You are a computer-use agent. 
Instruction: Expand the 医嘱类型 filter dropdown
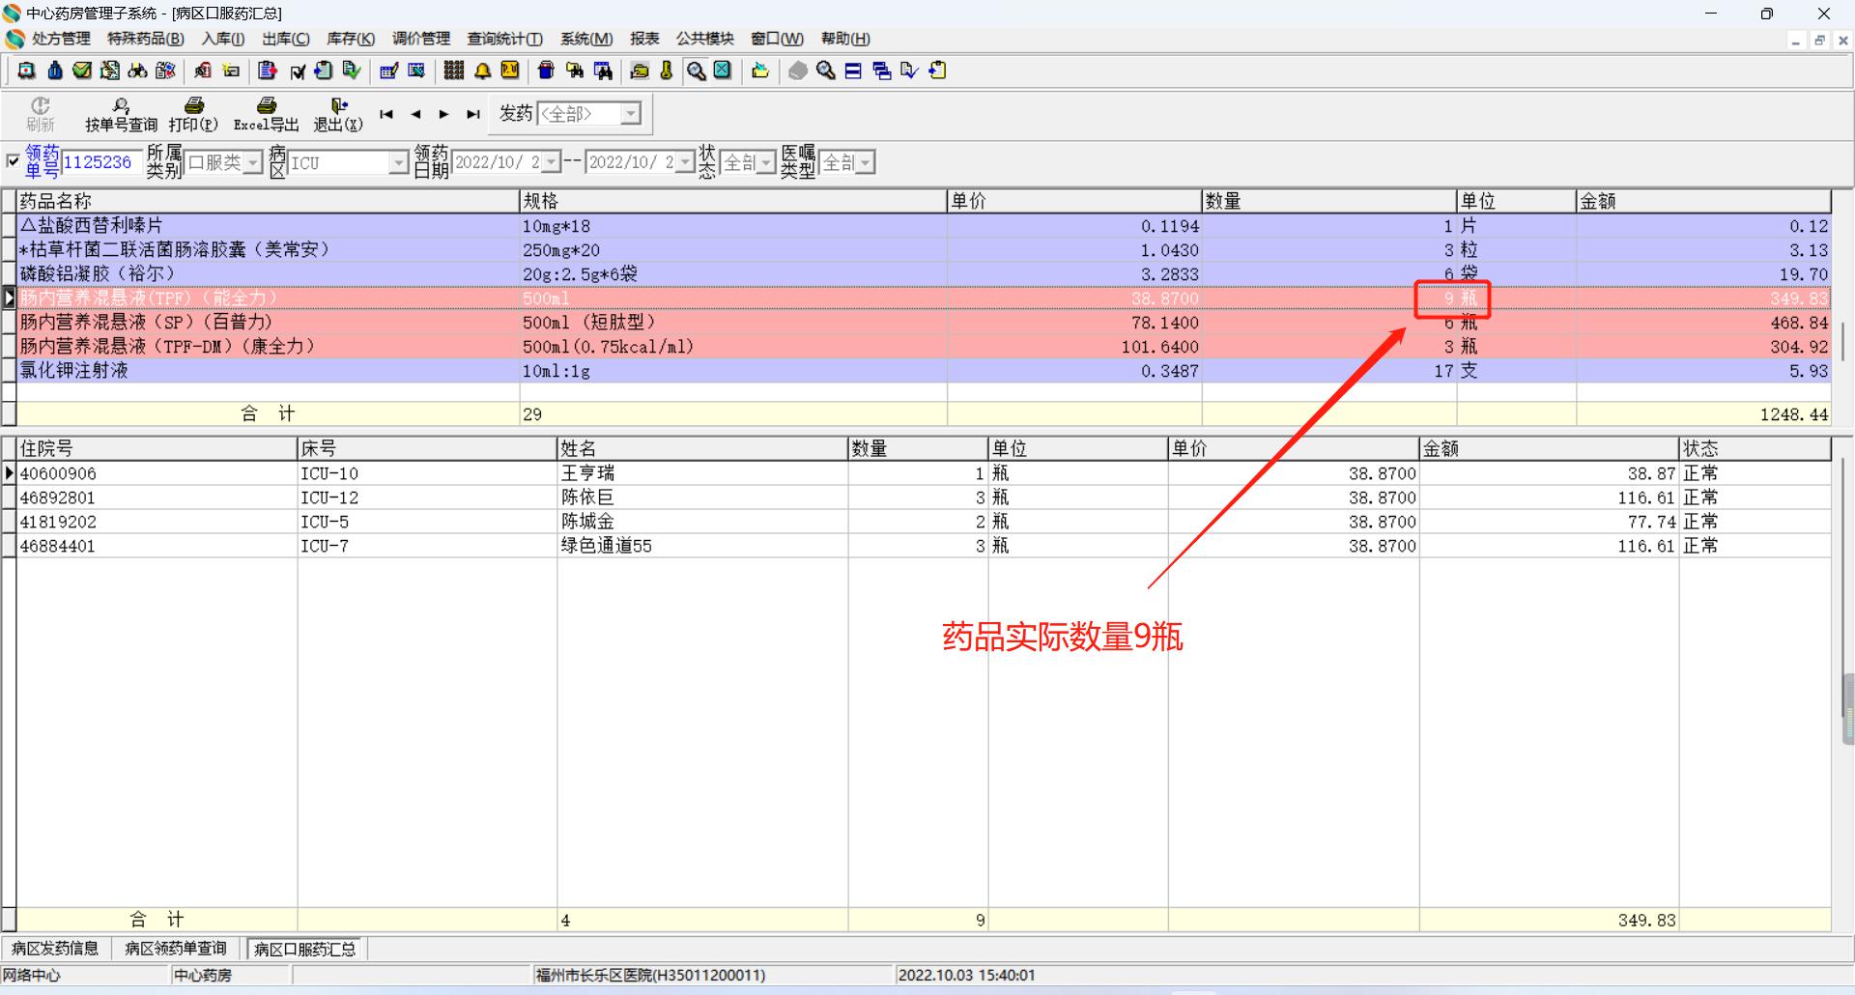click(x=866, y=162)
